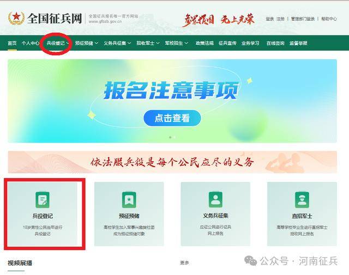
Task: Click the 全国征兵网 emblem logo
Action: click(x=16, y=19)
